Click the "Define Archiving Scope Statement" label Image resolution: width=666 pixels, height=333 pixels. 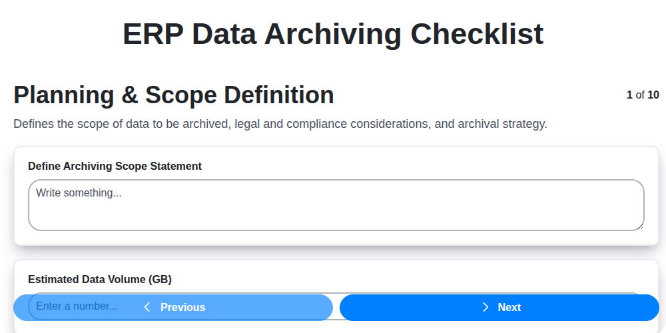115,166
